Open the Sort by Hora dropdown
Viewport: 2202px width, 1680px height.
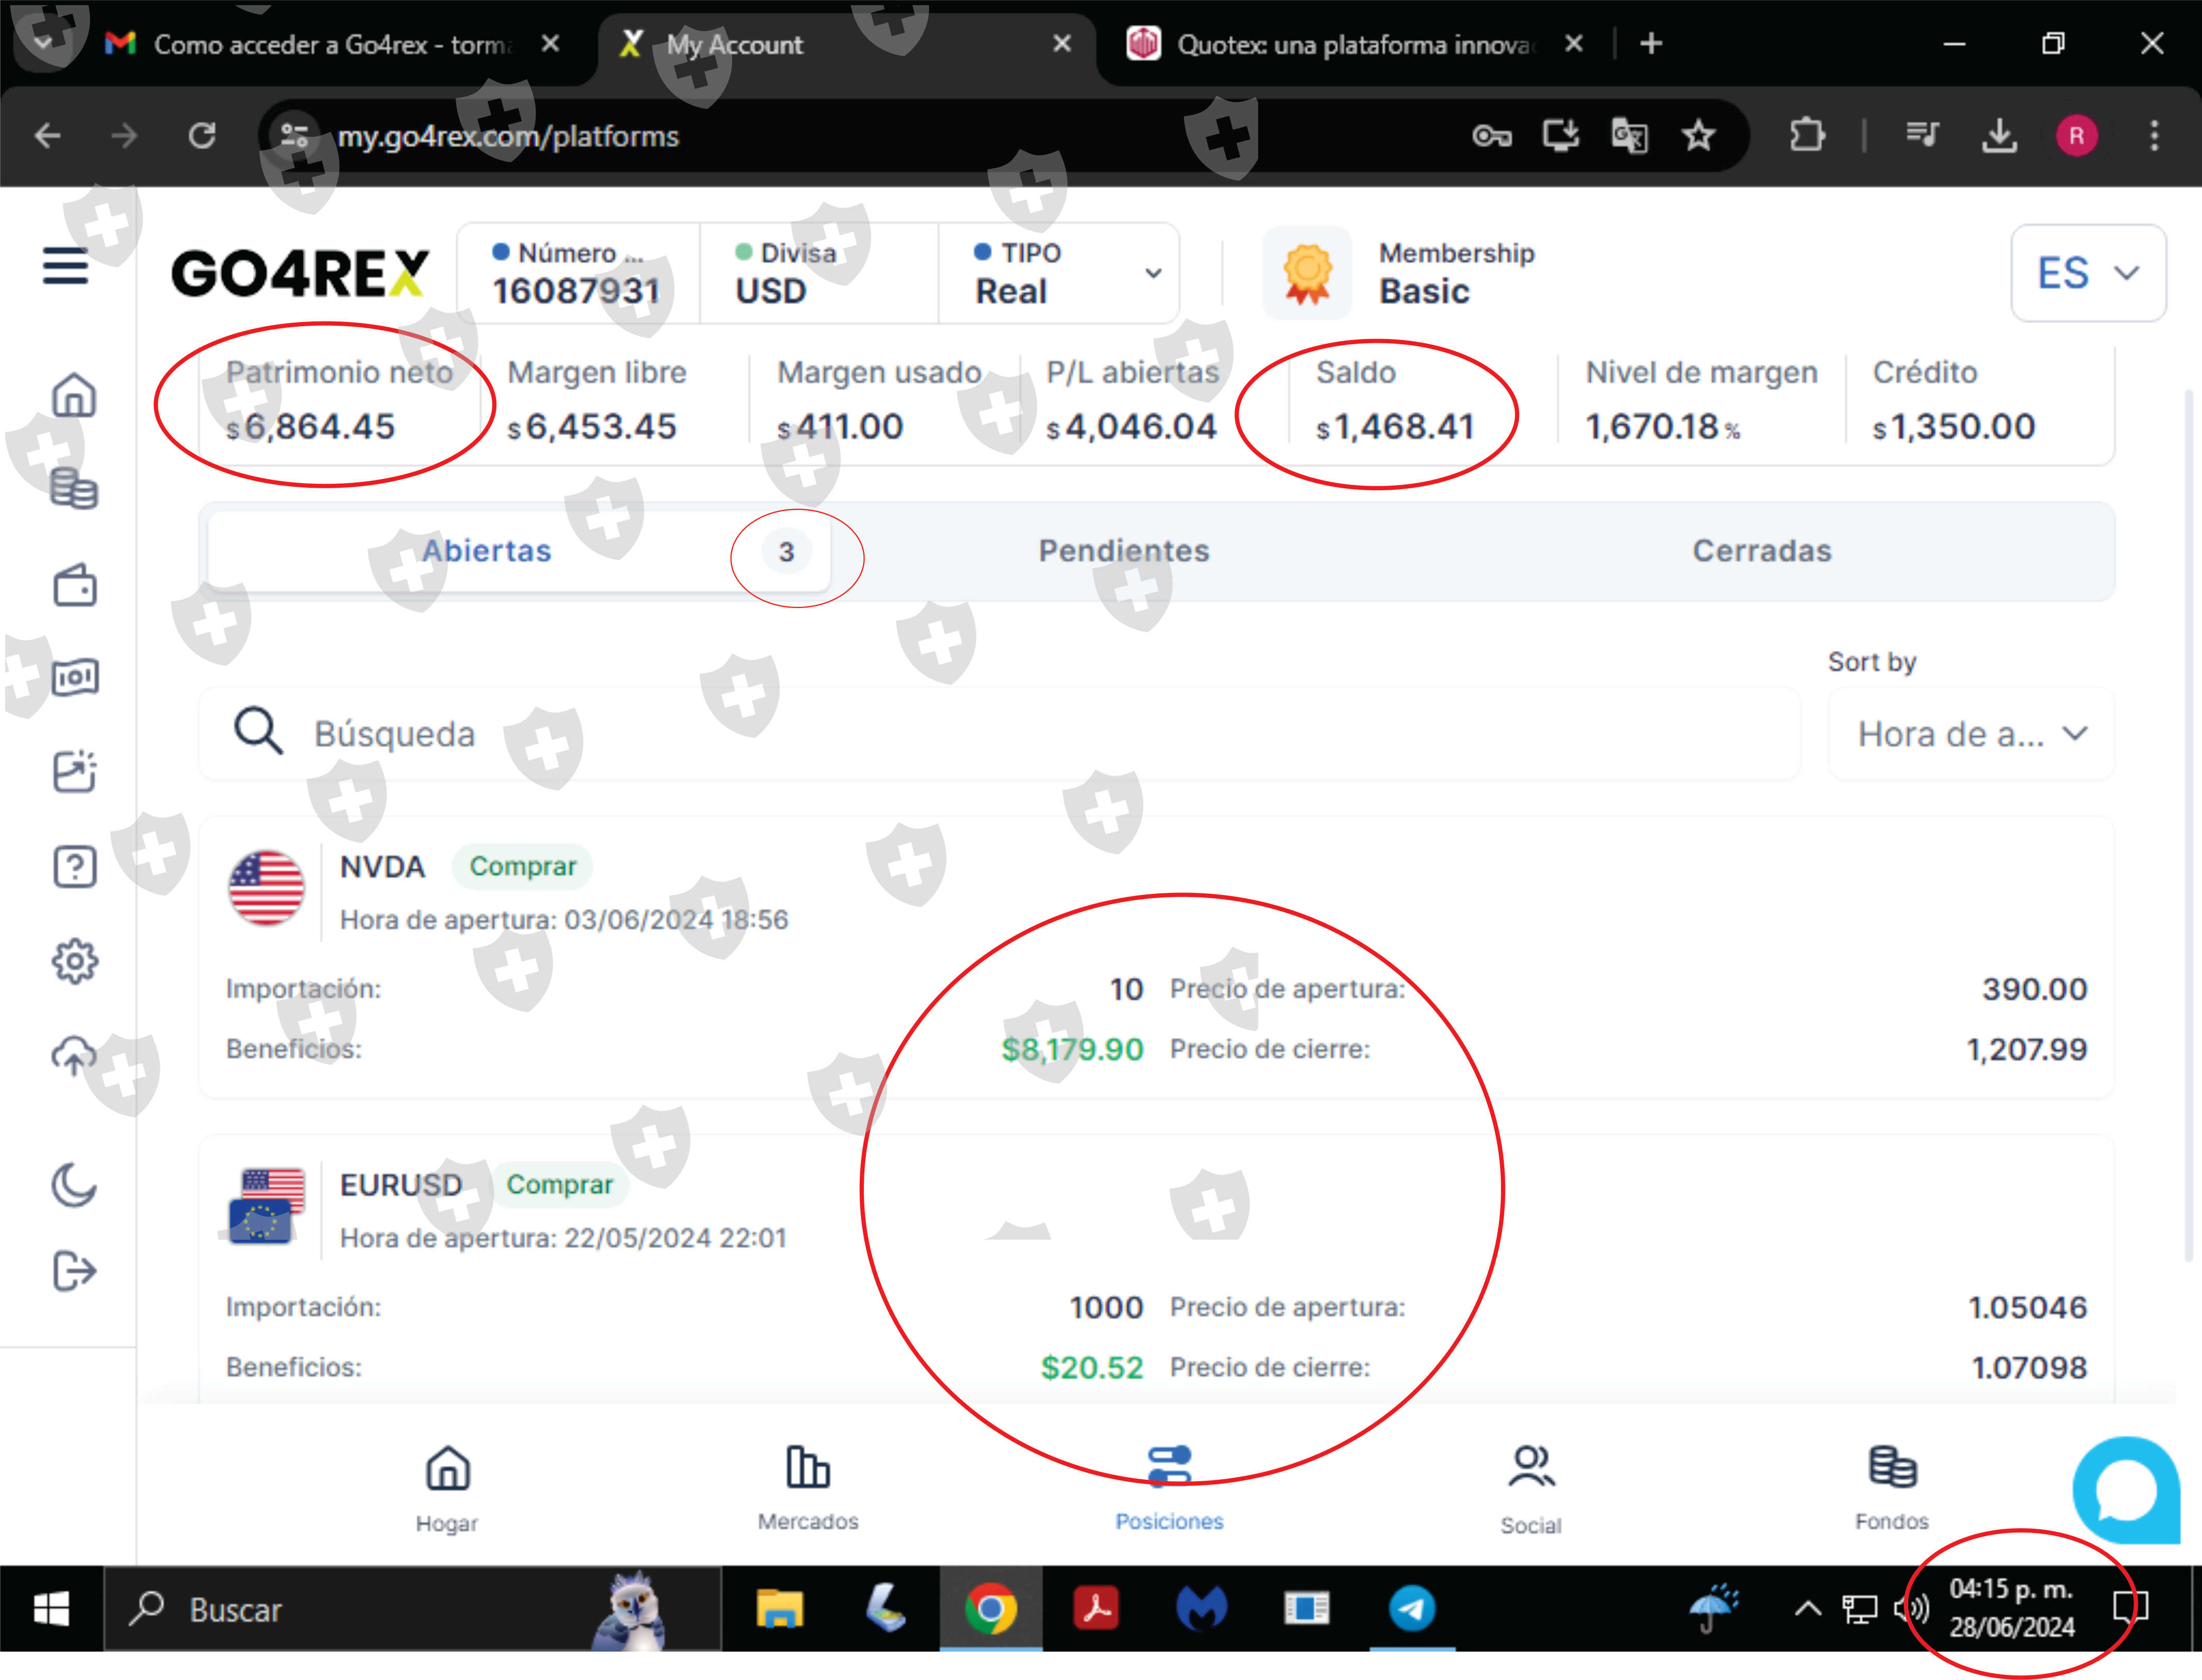(1971, 734)
